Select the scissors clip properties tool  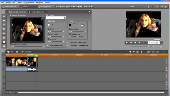tap(4, 17)
